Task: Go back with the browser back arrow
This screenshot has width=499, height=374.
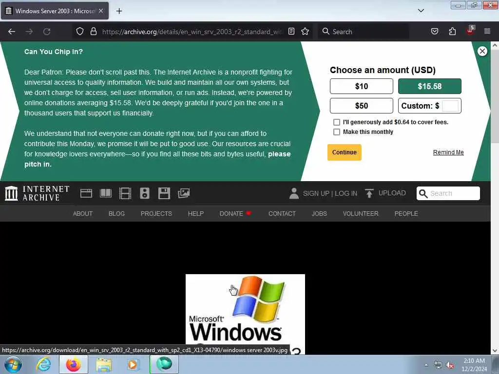Action: pyautogui.click(x=12, y=32)
